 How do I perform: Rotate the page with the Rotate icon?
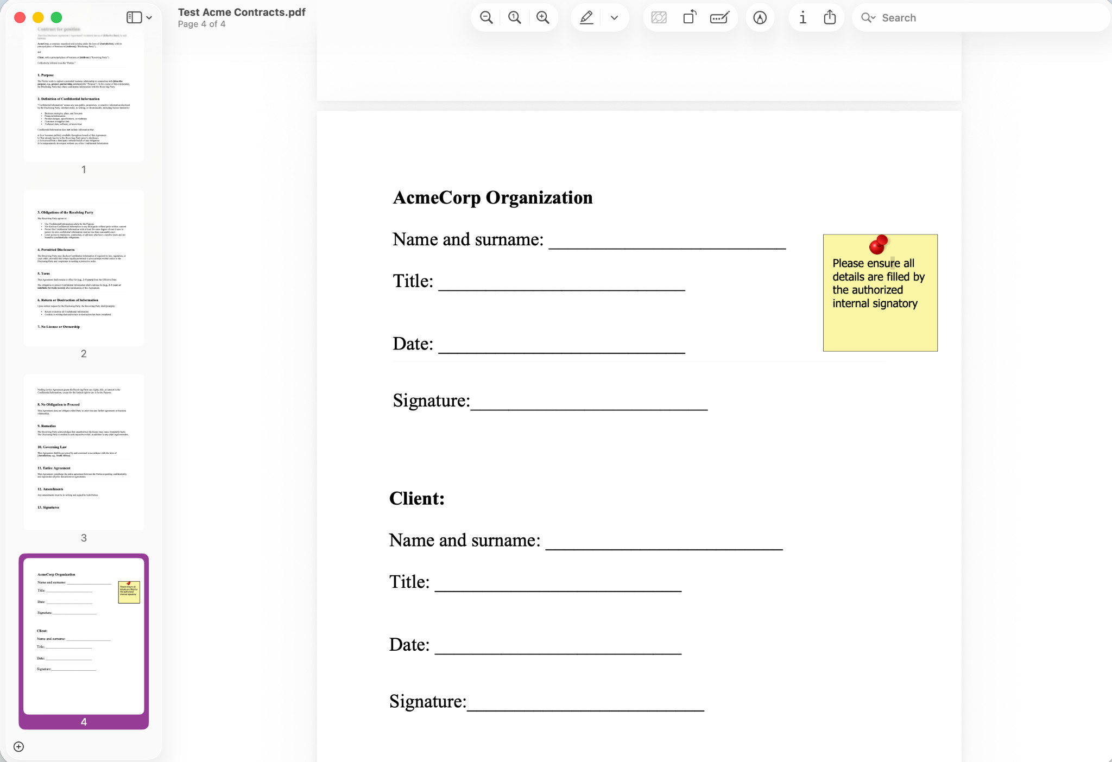tap(690, 18)
